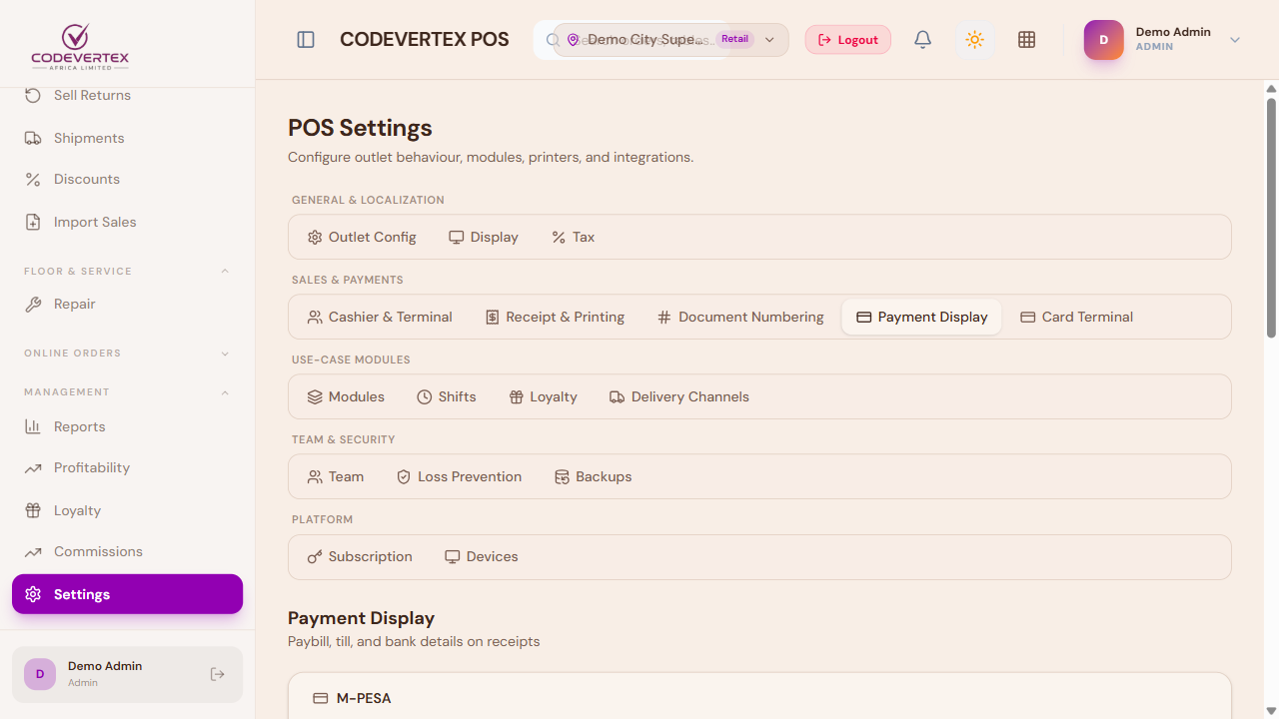This screenshot has height=719, width=1279.
Task: Open Profitability in sidebar
Action: pos(127,468)
